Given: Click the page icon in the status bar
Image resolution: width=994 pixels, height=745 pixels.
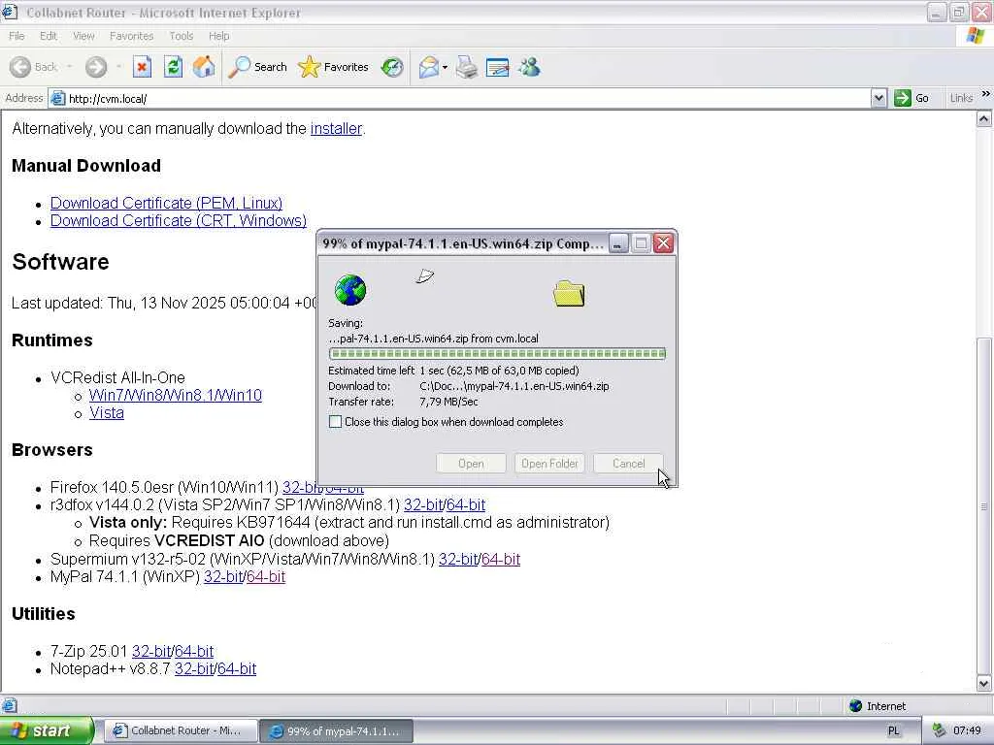Looking at the screenshot, I should [x=9, y=705].
